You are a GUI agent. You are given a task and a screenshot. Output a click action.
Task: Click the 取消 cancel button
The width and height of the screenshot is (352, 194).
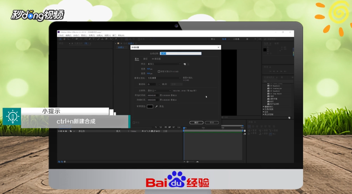pos(212,123)
